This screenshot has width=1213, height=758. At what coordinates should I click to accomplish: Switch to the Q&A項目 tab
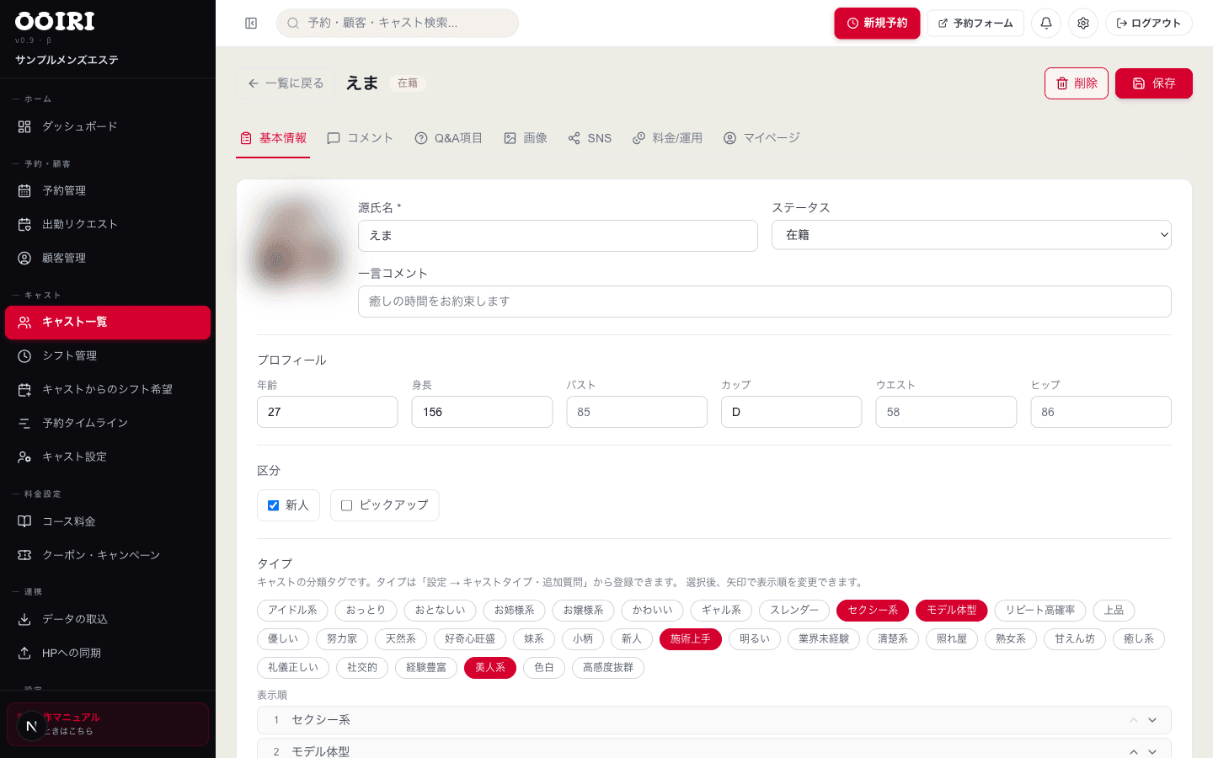[449, 138]
